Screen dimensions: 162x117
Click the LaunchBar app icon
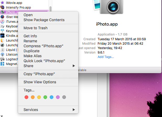point(2,40)
